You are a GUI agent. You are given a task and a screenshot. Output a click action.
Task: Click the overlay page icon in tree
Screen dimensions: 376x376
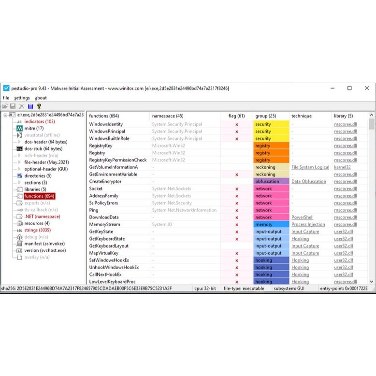tap(20, 257)
